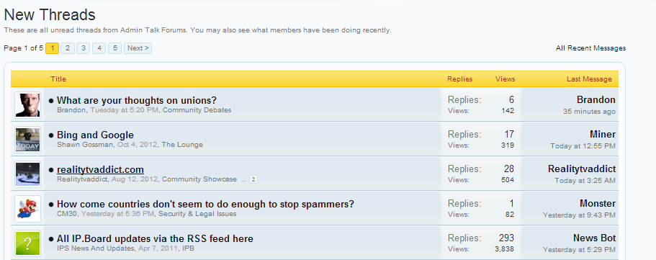Open the Community Debates forum link

[198, 110]
